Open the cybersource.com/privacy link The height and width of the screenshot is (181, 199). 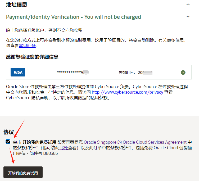(127, 92)
